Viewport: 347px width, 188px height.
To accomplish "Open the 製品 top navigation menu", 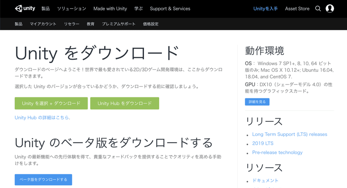I will coord(46,9).
